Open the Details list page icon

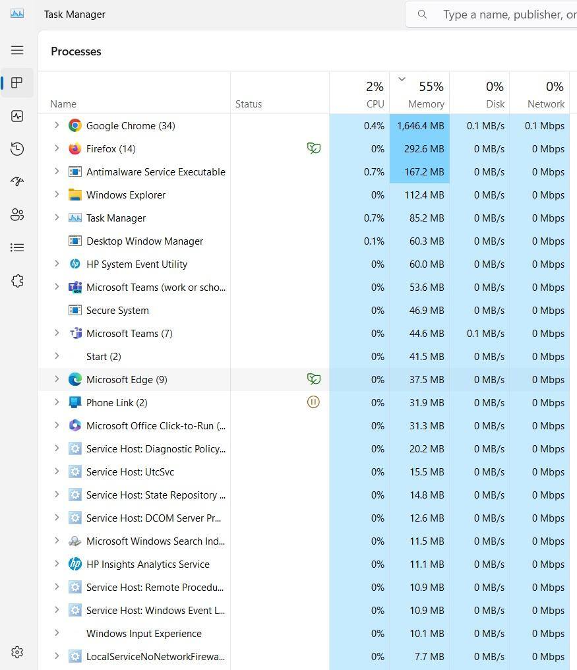click(x=17, y=247)
